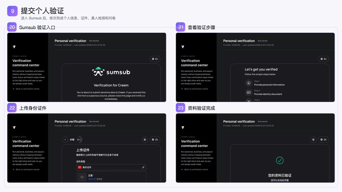Click the 选择文件 link under 正面

coord(92,179)
